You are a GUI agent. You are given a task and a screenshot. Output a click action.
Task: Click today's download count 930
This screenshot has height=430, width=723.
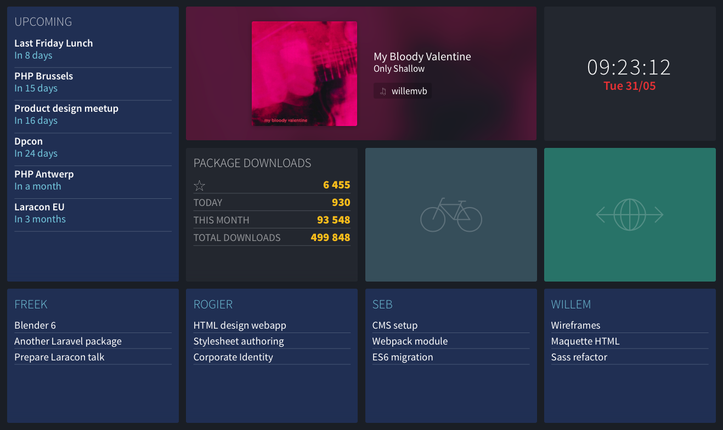coord(341,203)
